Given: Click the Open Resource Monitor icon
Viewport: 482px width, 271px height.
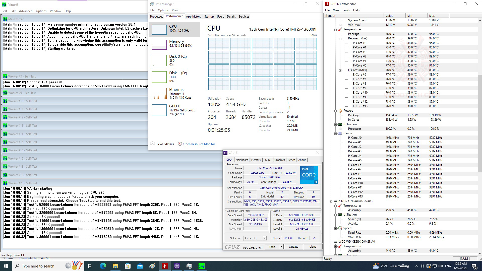Looking at the screenshot, I should pyautogui.click(x=180, y=144).
